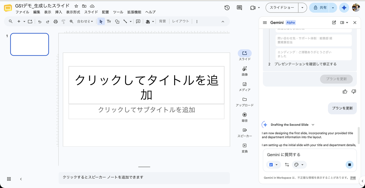
Task: Star the document title
Action: [x=76, y=6]
